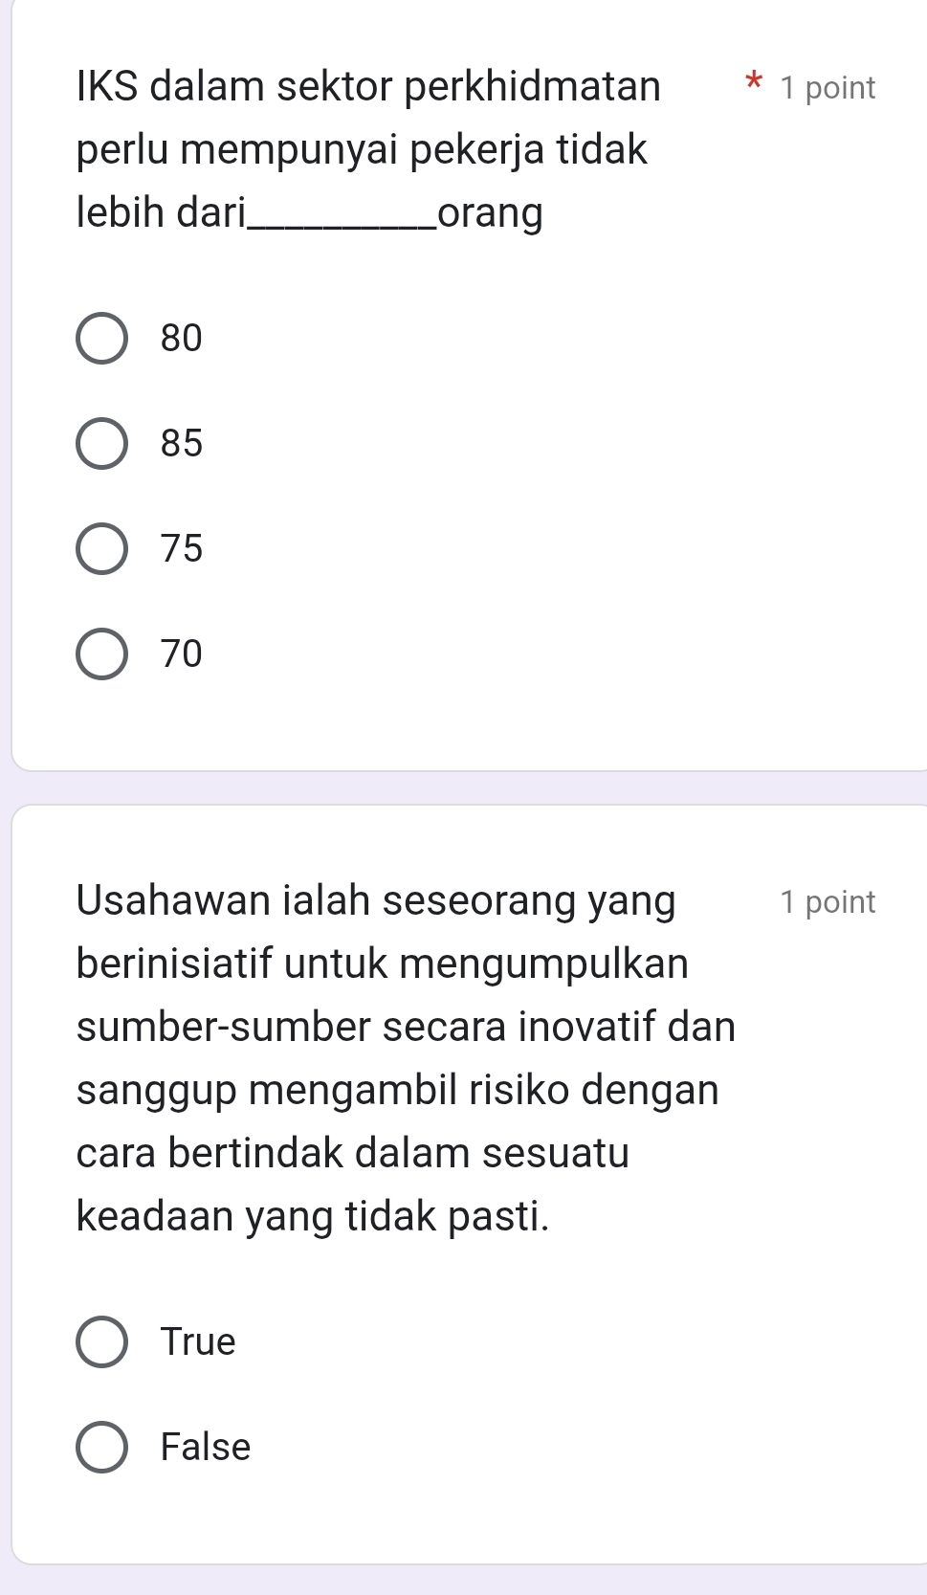Click the "True" option label text

coord(198,1342)
